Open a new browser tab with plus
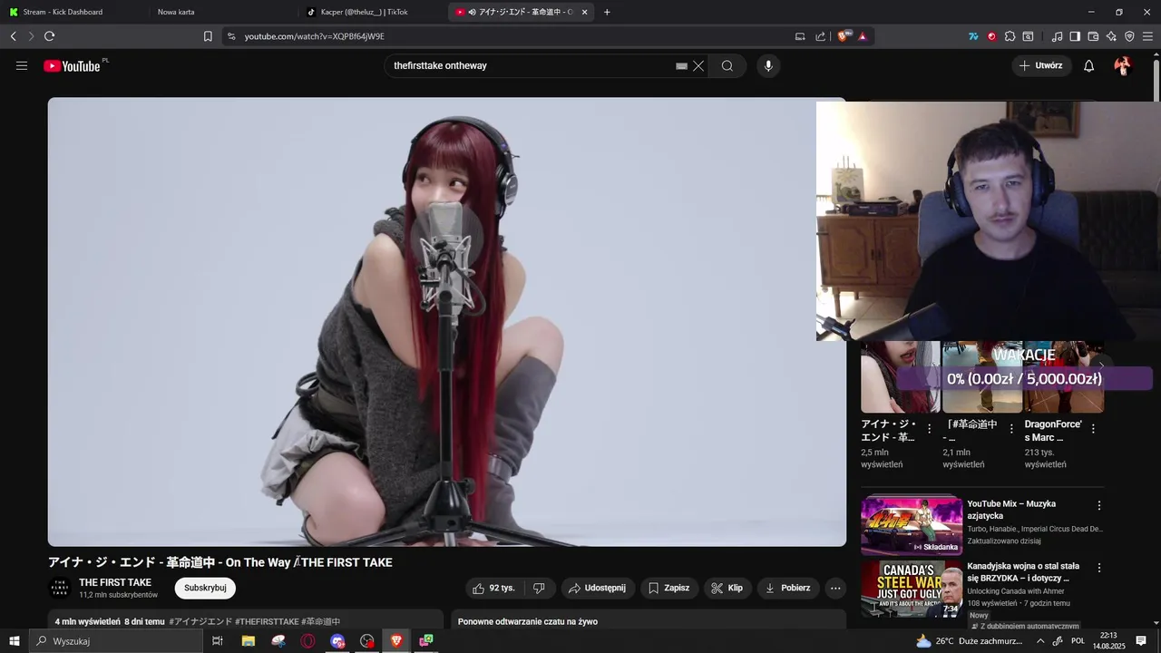This screenshot has height=653, width=1161. point(607,12)
